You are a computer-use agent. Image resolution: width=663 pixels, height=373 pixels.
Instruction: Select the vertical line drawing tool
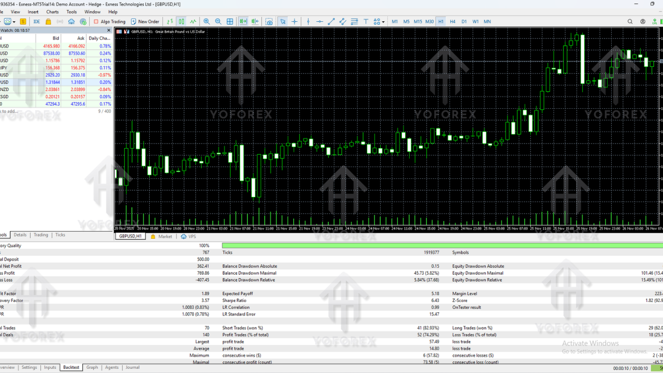click(308, 21)
